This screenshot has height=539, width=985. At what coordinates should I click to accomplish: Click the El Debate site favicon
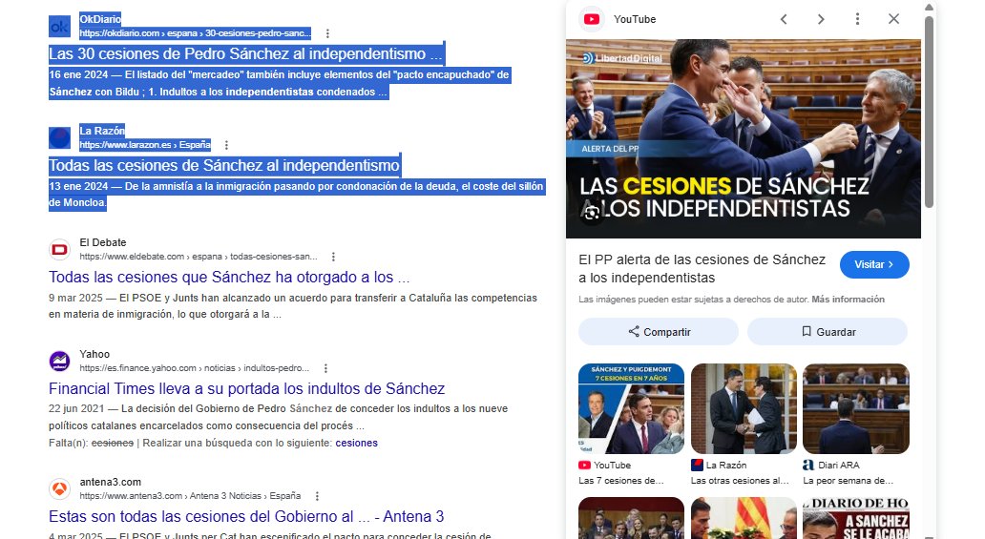tap(60, 249)
